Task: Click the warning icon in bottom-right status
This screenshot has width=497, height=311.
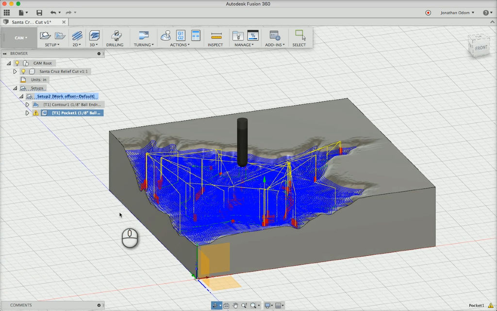Action: (491, 305)
